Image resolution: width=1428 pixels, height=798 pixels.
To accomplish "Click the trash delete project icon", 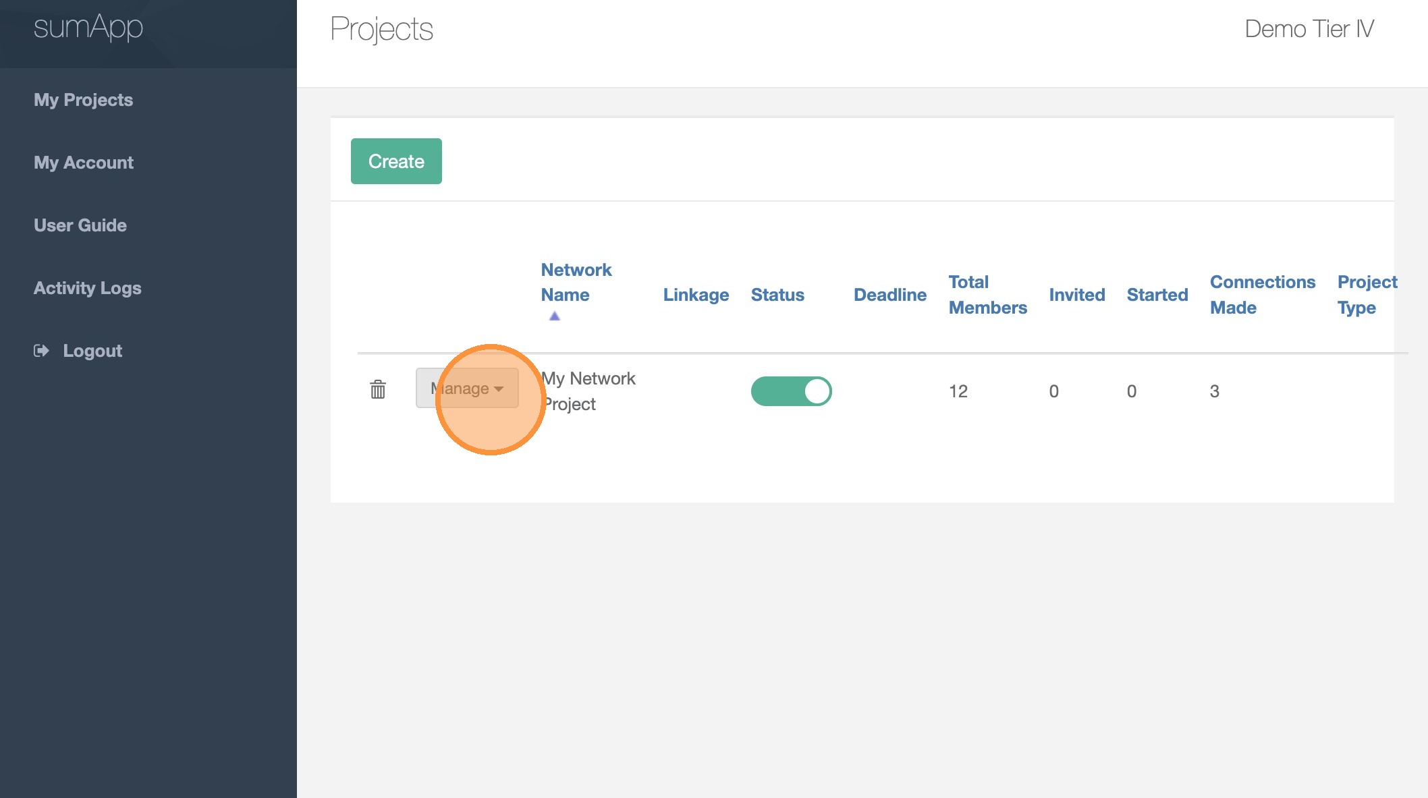I will (x=378, y=389).
